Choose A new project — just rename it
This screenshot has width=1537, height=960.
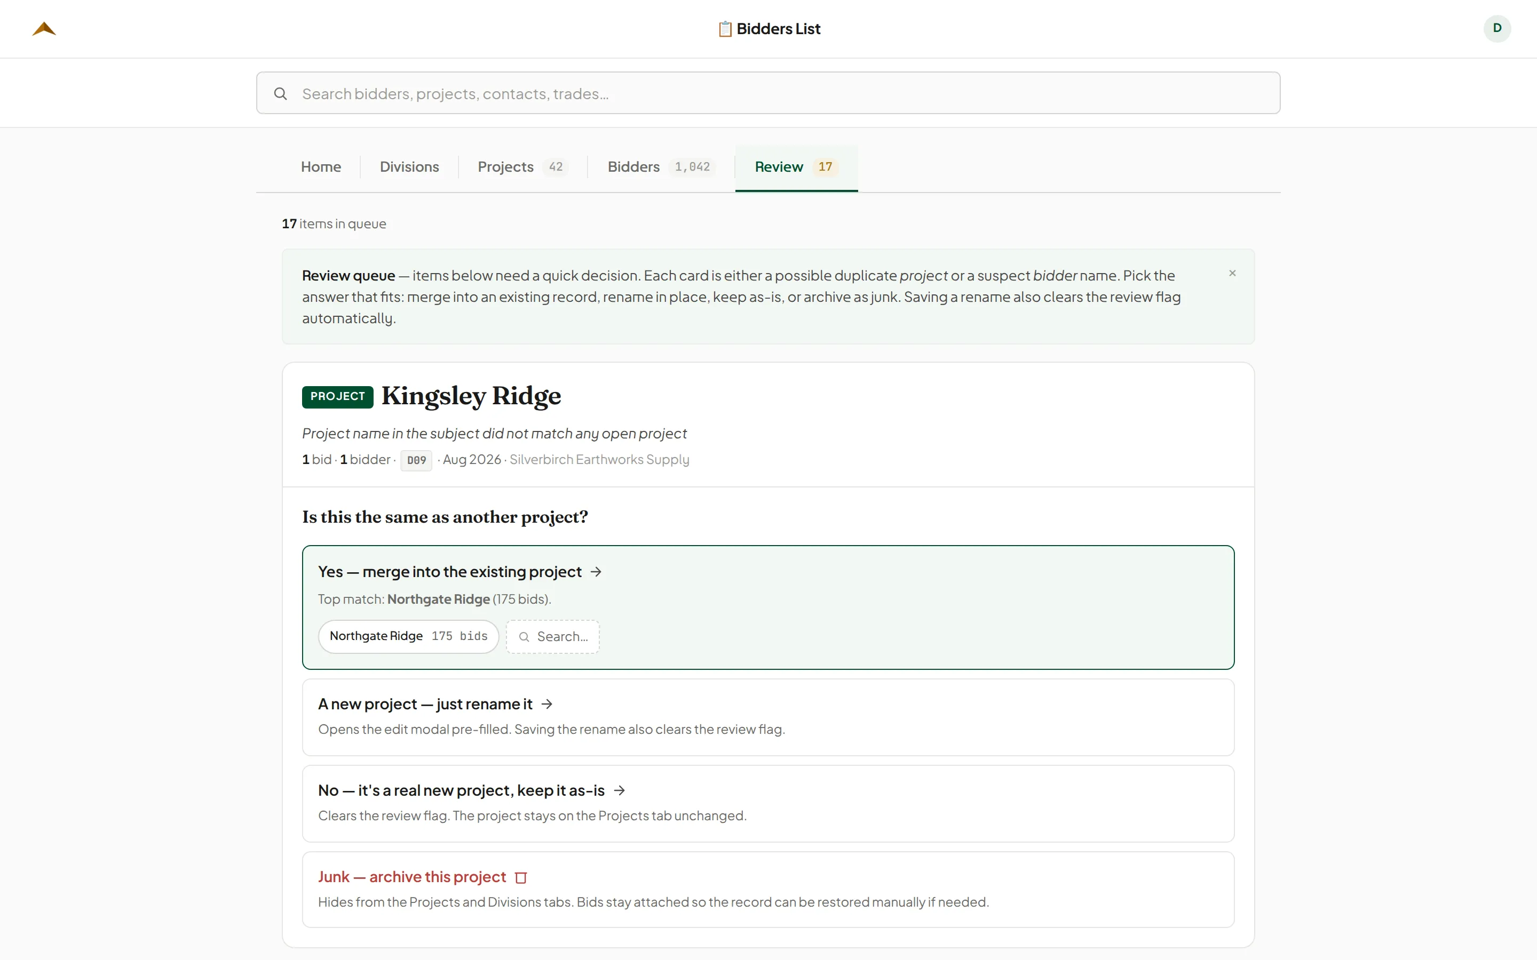pyautogui.click(x=768, y=717)
